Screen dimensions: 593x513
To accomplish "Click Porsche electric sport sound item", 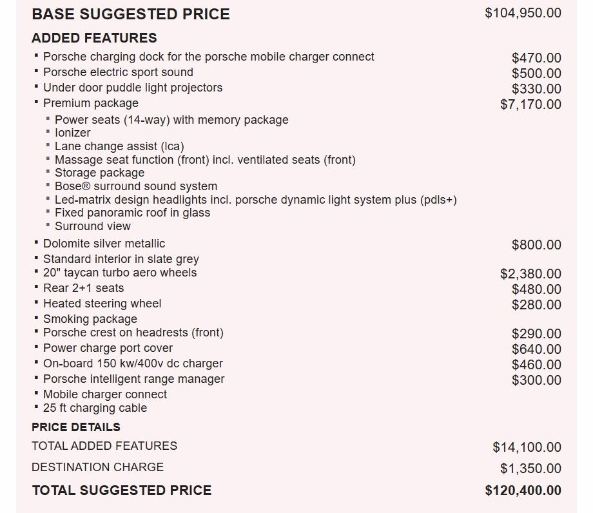I will coord(118,72).
